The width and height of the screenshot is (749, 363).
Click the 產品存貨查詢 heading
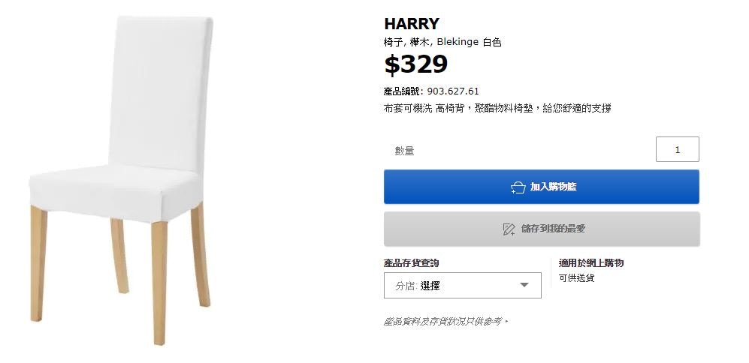(x=411, y=262)
